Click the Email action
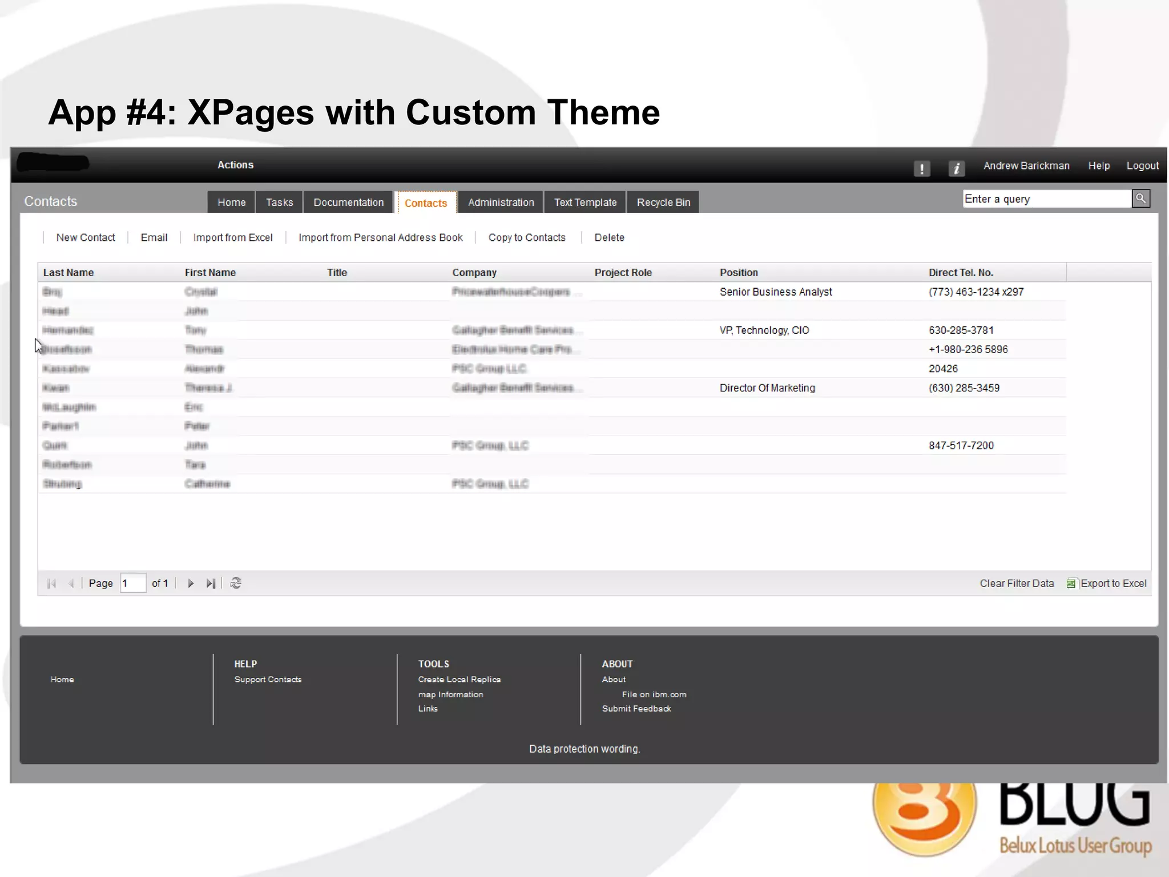1169x877 pixels. point(154,237)
